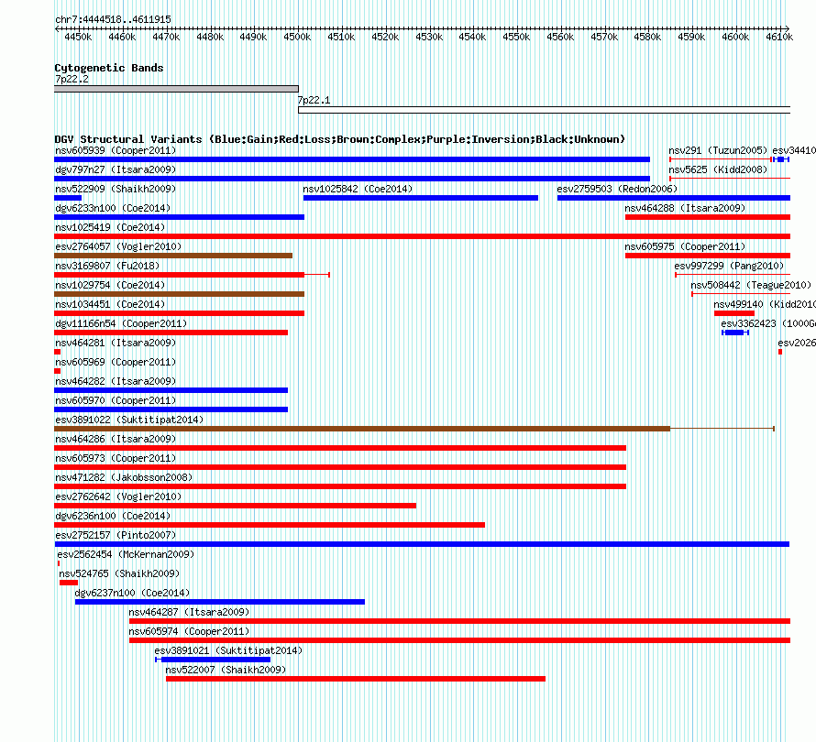Select nsv464286 (Itsara2009) label
816x742 pixels.
(116, 440)
